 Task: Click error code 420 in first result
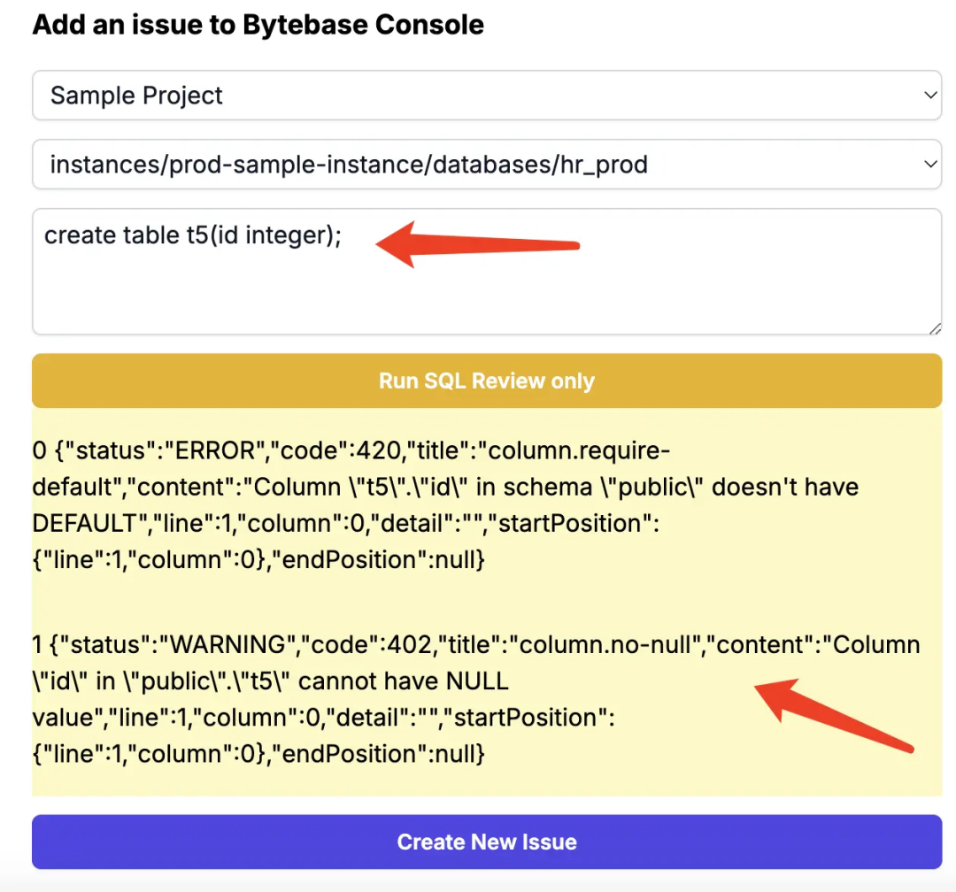click(x=378, y=450)
